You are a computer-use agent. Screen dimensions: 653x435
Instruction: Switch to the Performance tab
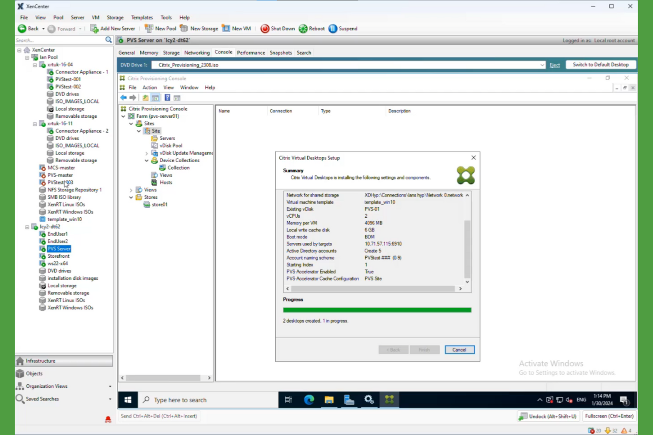click(x=251, y=52)
